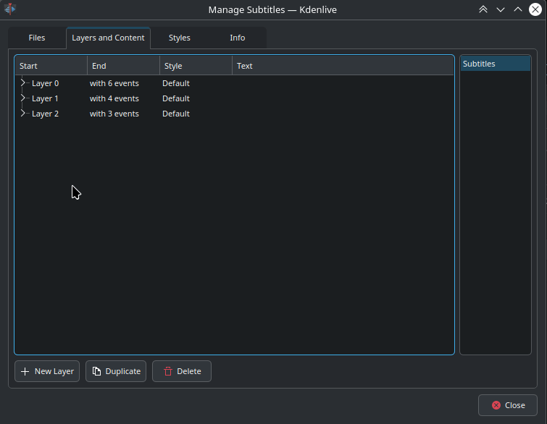Minimize the Manage Subtitles window
This screenshot has width=547, height=424.
tap(501, 9)
